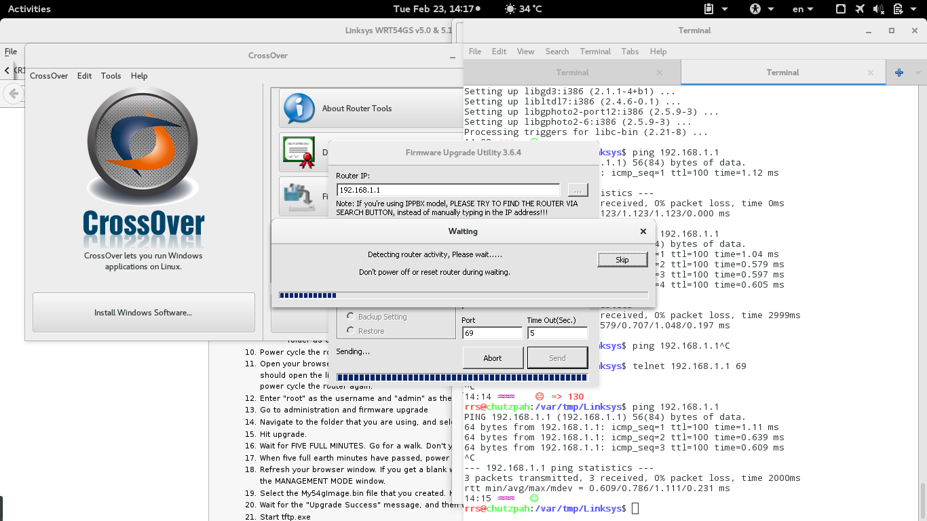Click Install Windows Software button
927x521 pixels.
point(143,313)
